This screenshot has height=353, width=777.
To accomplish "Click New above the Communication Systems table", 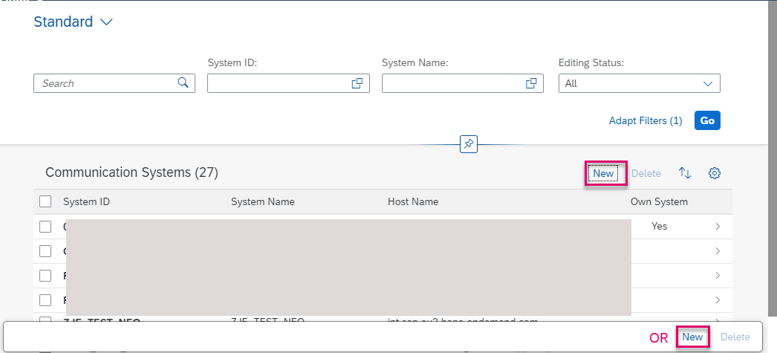I will pos(603,173).
